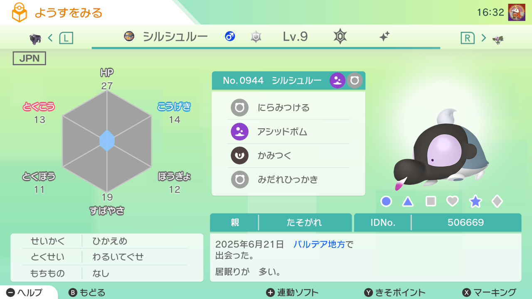Click the HP stat value 27
This screenshot has width=532, height=299.
point(107,86)
